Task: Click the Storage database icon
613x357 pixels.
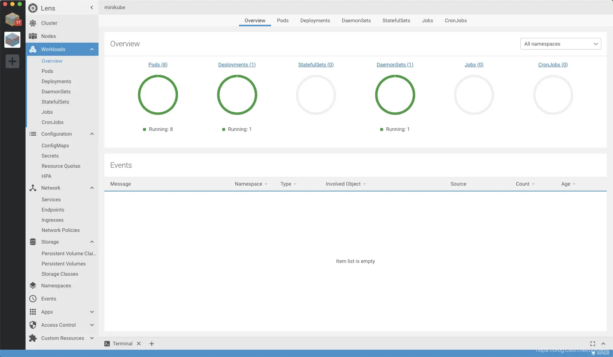Action: [33, 242]
